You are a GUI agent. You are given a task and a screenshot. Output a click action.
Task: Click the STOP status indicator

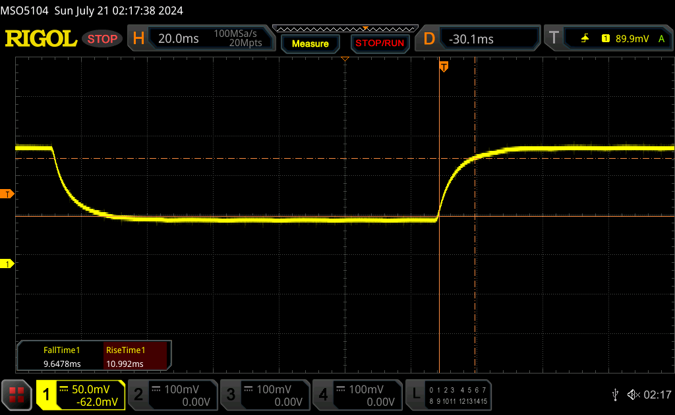[x=102, y=39]
